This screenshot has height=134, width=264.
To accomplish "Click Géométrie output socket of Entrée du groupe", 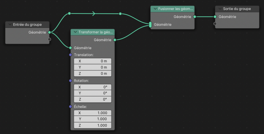I will tap(49, 32).
